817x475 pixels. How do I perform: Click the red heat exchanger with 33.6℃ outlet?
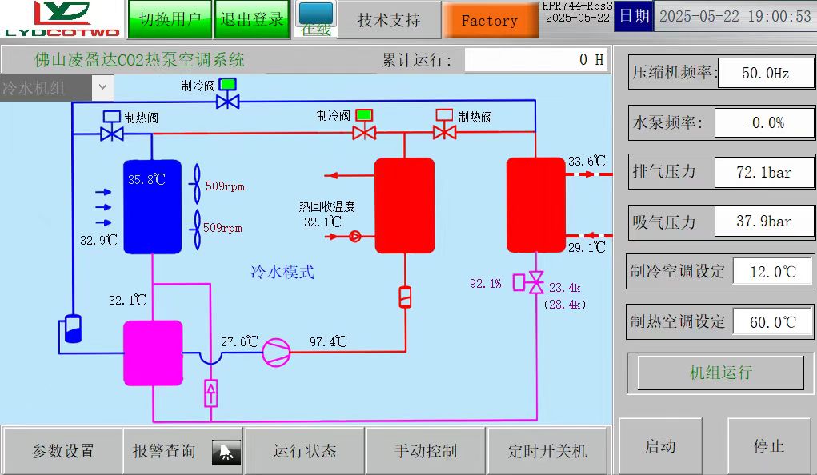(x=536, y=206)
